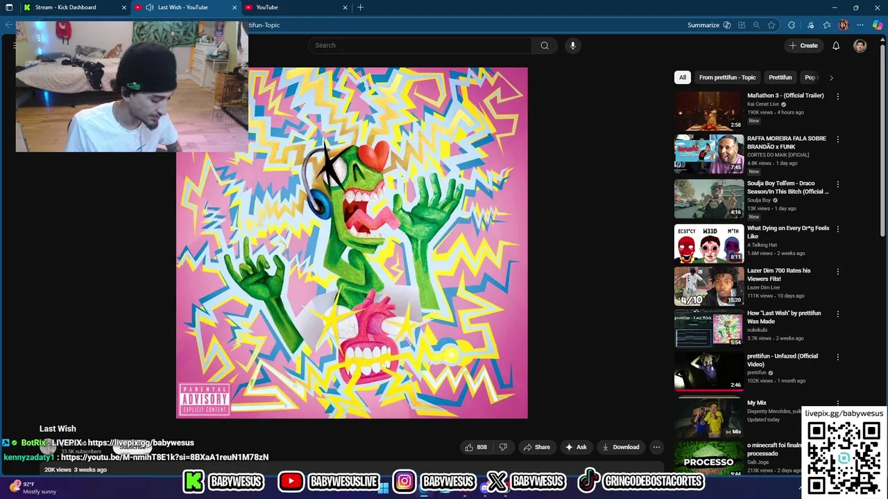Switch to the Last Wish - YouTube tab

186,8
